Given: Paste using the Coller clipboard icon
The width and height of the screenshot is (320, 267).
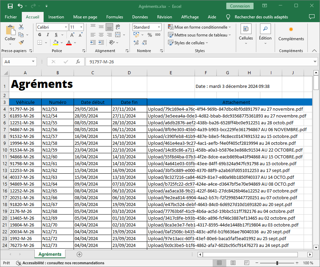Looking at the screenshot, I should pyautogui.click(x=10, y=30).
